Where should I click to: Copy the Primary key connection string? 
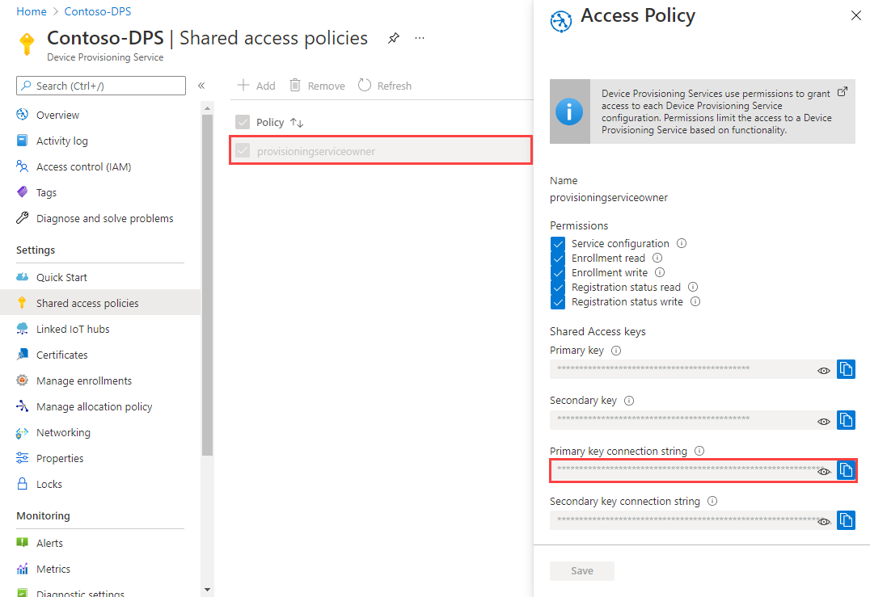click(846, 470)
